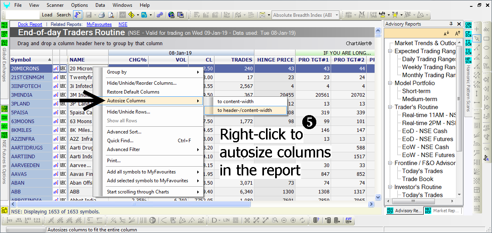Expand the Group by submenu arrow
This screenshot has height=233, width=492.
point(198,72)
